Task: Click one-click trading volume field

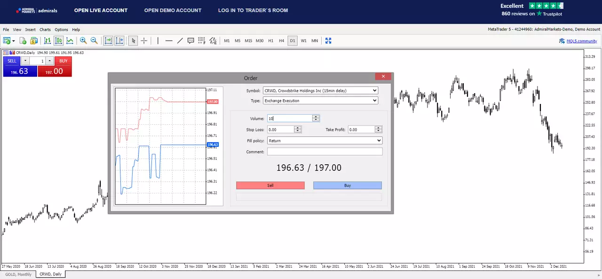Action: click(38, 61)
